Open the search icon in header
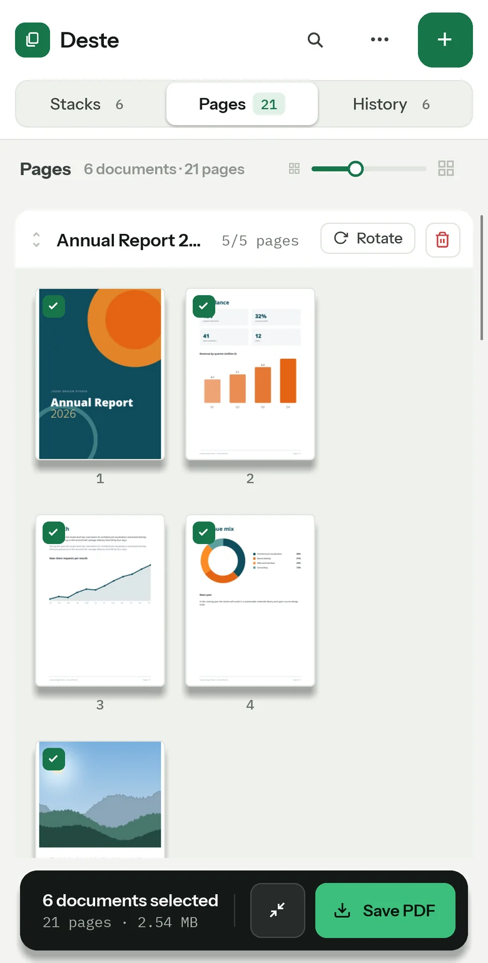Viewport: 488px width, 963px height. point(315,40)
